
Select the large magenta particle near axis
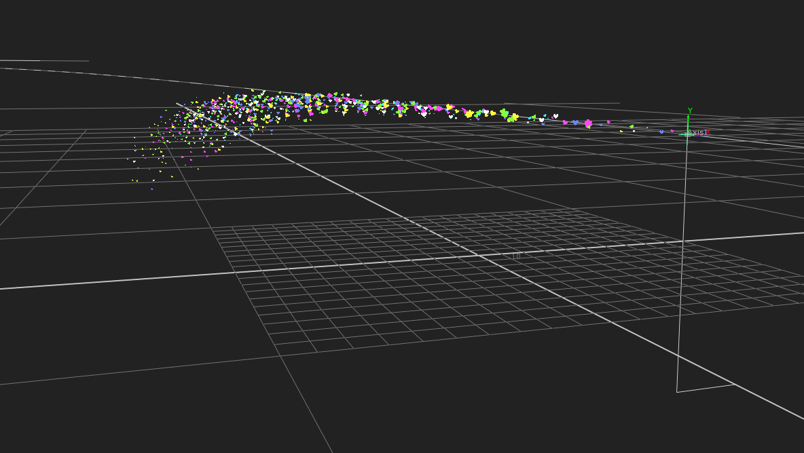click(588, 123)
